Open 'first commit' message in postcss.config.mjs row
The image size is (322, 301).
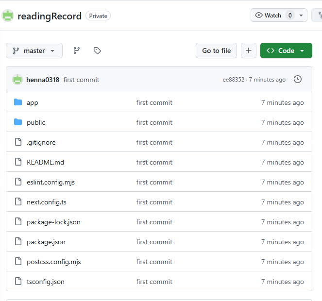pos(154,262)
